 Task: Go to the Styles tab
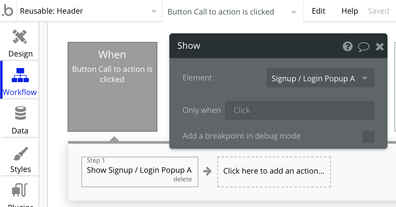[x=20, y=159]
